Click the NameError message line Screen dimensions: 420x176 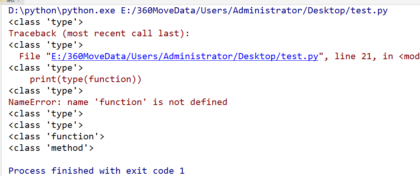118,102
